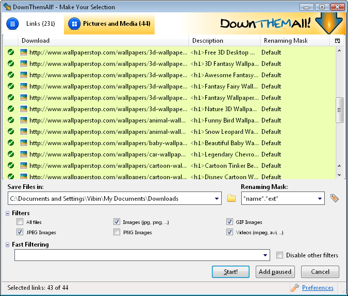Click the list scrollbar thumb

(339, 110)
